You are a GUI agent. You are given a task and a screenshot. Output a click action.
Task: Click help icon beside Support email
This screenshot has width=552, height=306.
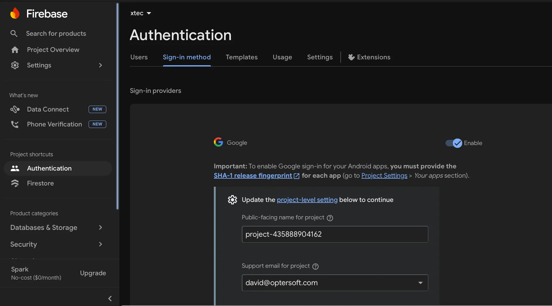315,267
